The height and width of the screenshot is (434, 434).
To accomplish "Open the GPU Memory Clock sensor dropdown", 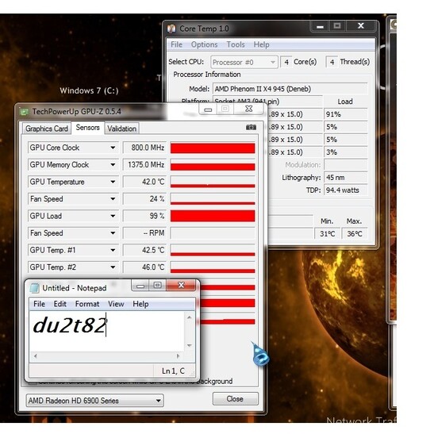I will [x=113, y=165].
